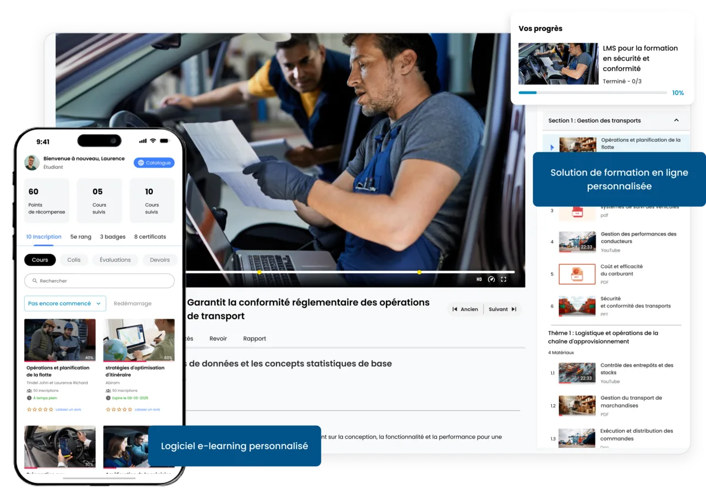Click the yellow marker on video progress bar

coord(419,272)
